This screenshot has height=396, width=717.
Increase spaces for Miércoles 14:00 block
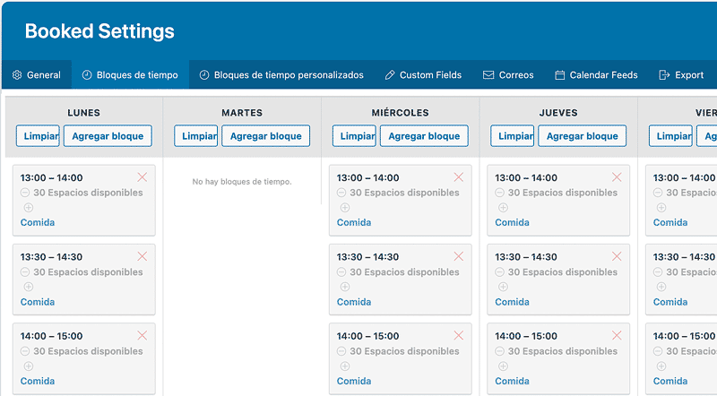(x=345, y=366)
